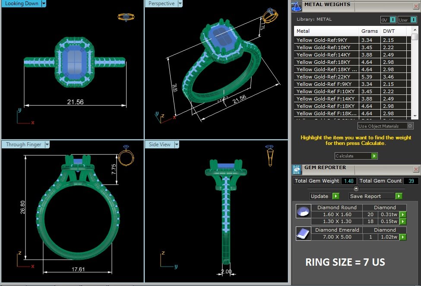Open the Perspective viewport dropdown
The width and height of the screenshot is (421, 286).
click(180, 4)
